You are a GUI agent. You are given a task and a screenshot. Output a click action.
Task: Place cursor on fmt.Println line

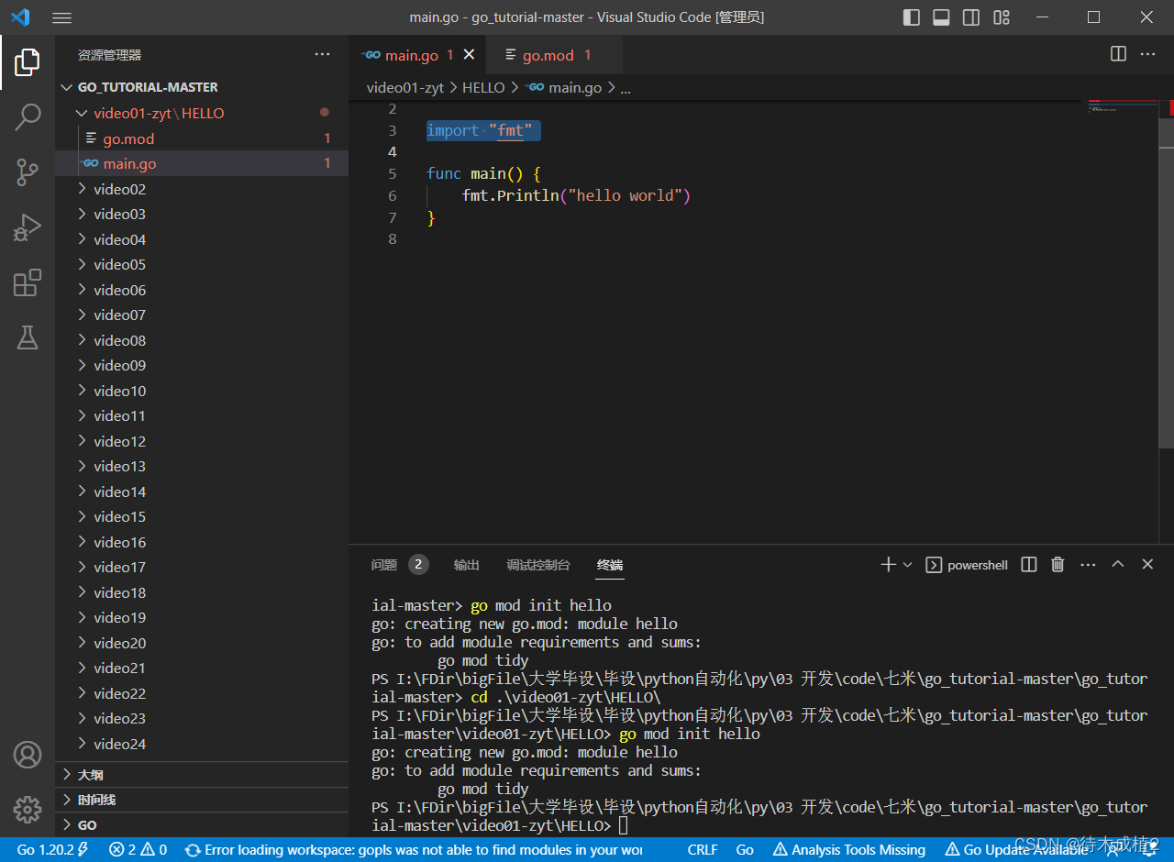pos(576,195)
